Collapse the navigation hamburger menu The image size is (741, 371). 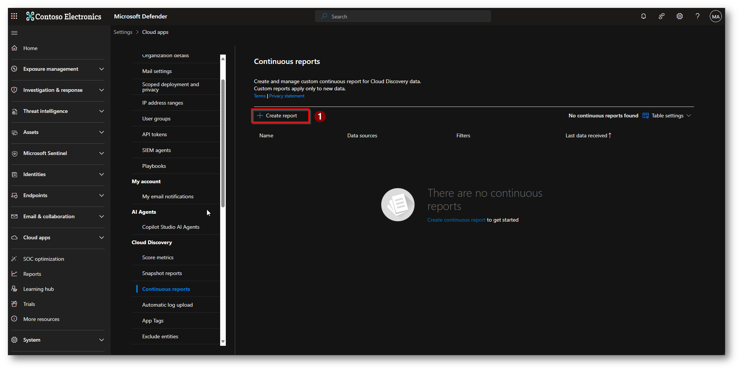coord(14,33)
